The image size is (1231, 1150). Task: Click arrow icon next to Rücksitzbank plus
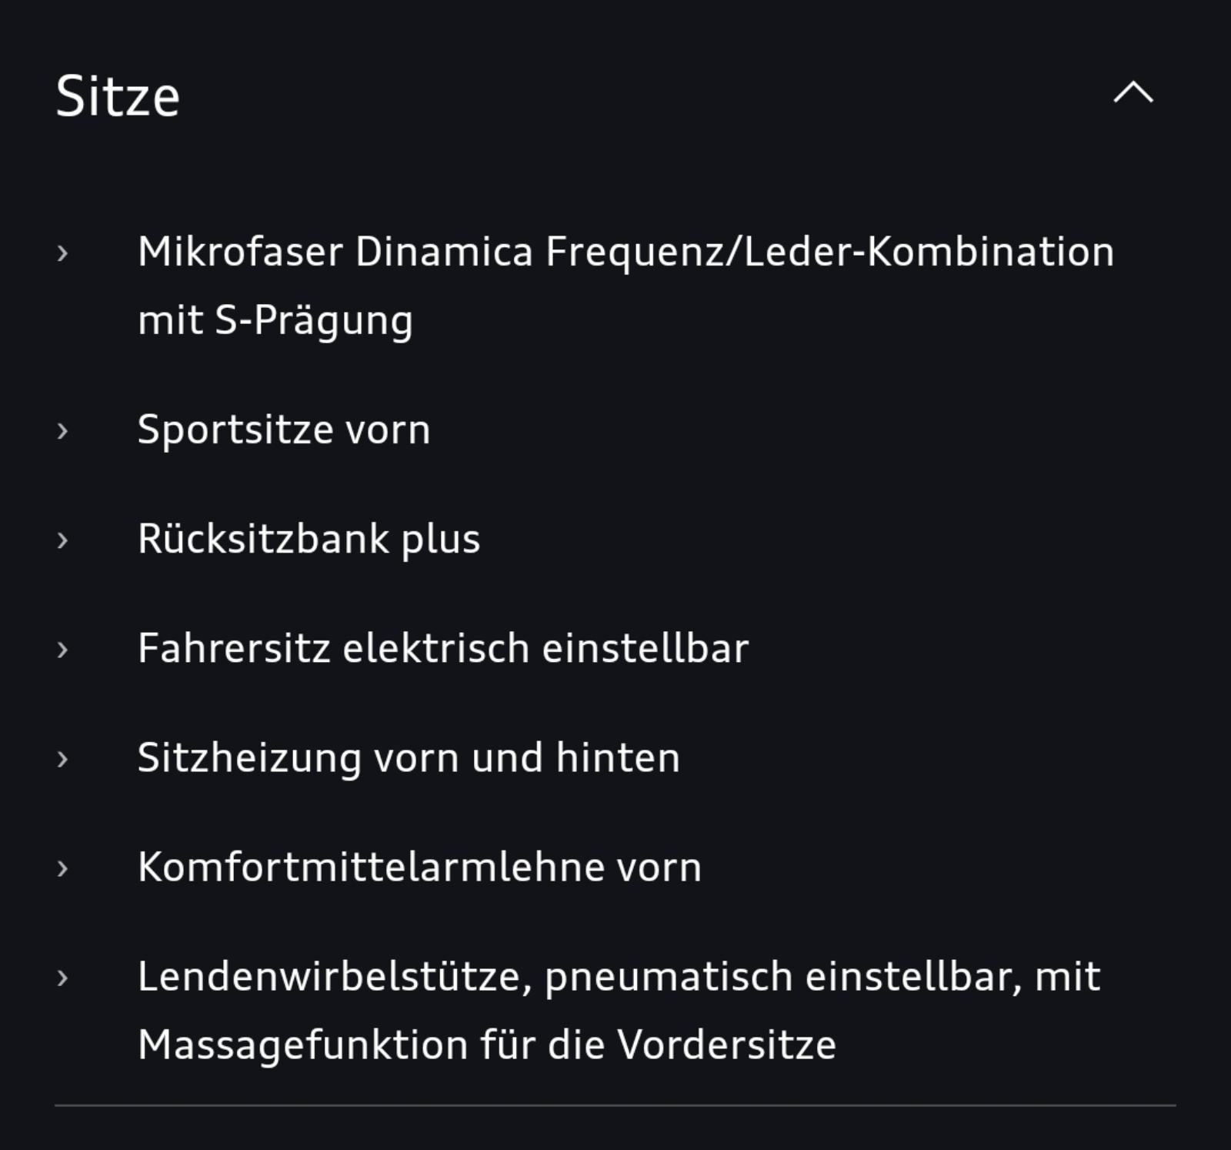coord(63,540)
